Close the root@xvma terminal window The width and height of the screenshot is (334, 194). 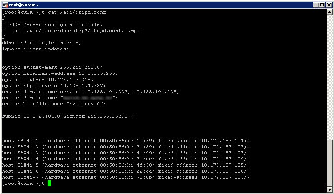pyautogui.click(x=329, y=5)
